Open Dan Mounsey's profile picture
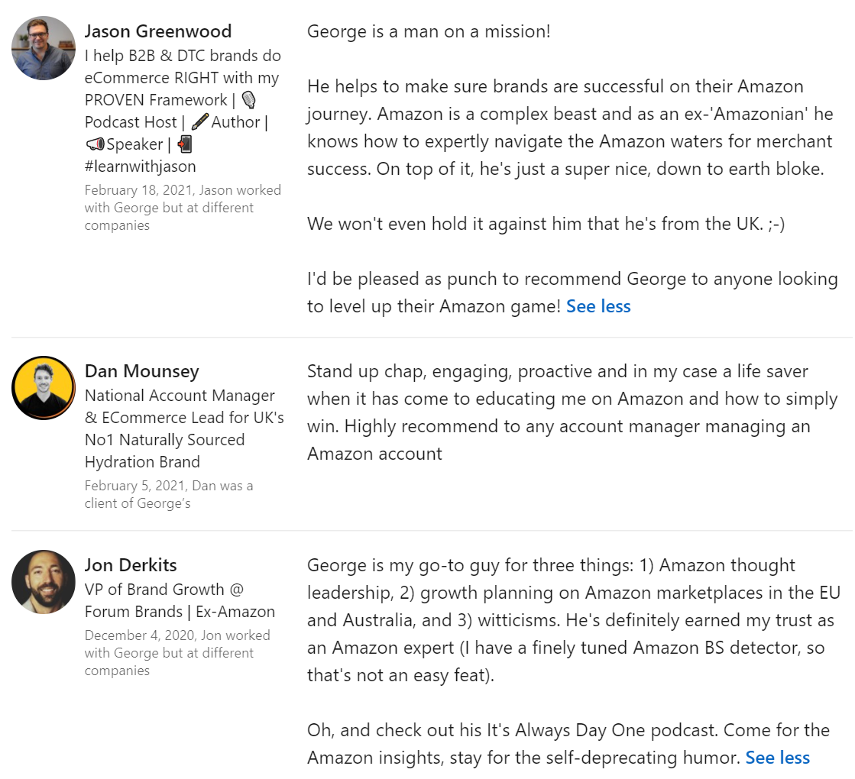The width and height of the screenshot is (855, 779). point(44,387)
